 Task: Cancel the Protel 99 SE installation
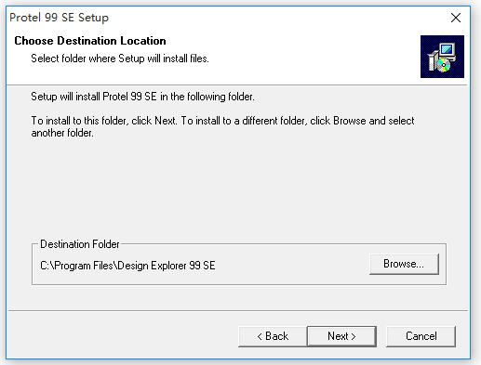click(x=421, y=336)
